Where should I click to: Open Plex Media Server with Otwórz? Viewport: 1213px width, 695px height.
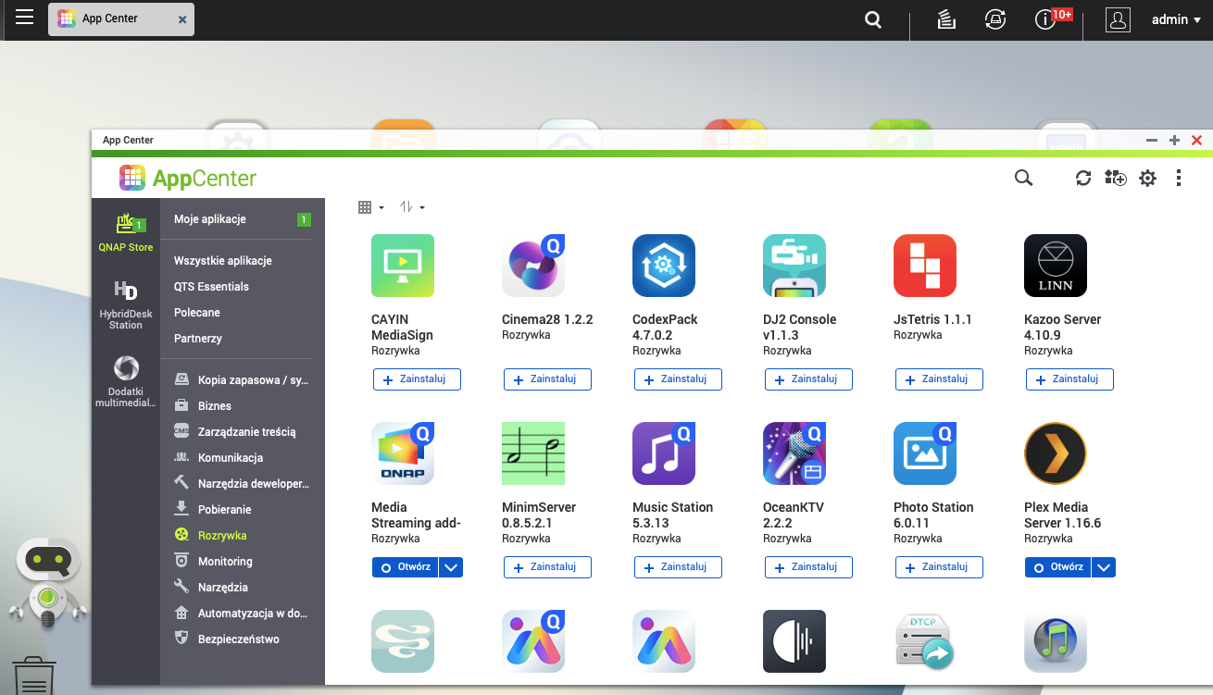tap(1057, 567)
